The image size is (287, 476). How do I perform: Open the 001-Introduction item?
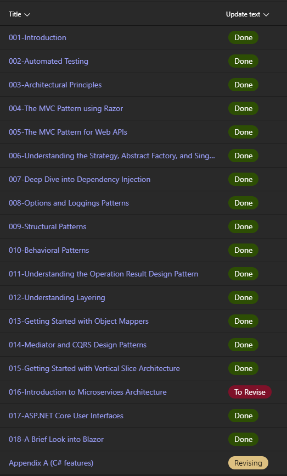click(37, 37)
